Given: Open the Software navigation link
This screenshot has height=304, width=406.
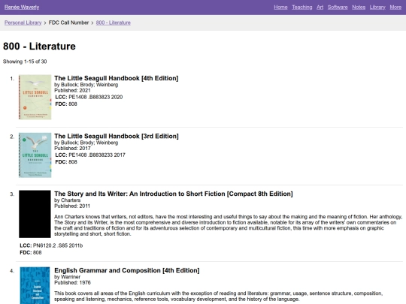Looking at the screenshot, I should tap(338, 8).
